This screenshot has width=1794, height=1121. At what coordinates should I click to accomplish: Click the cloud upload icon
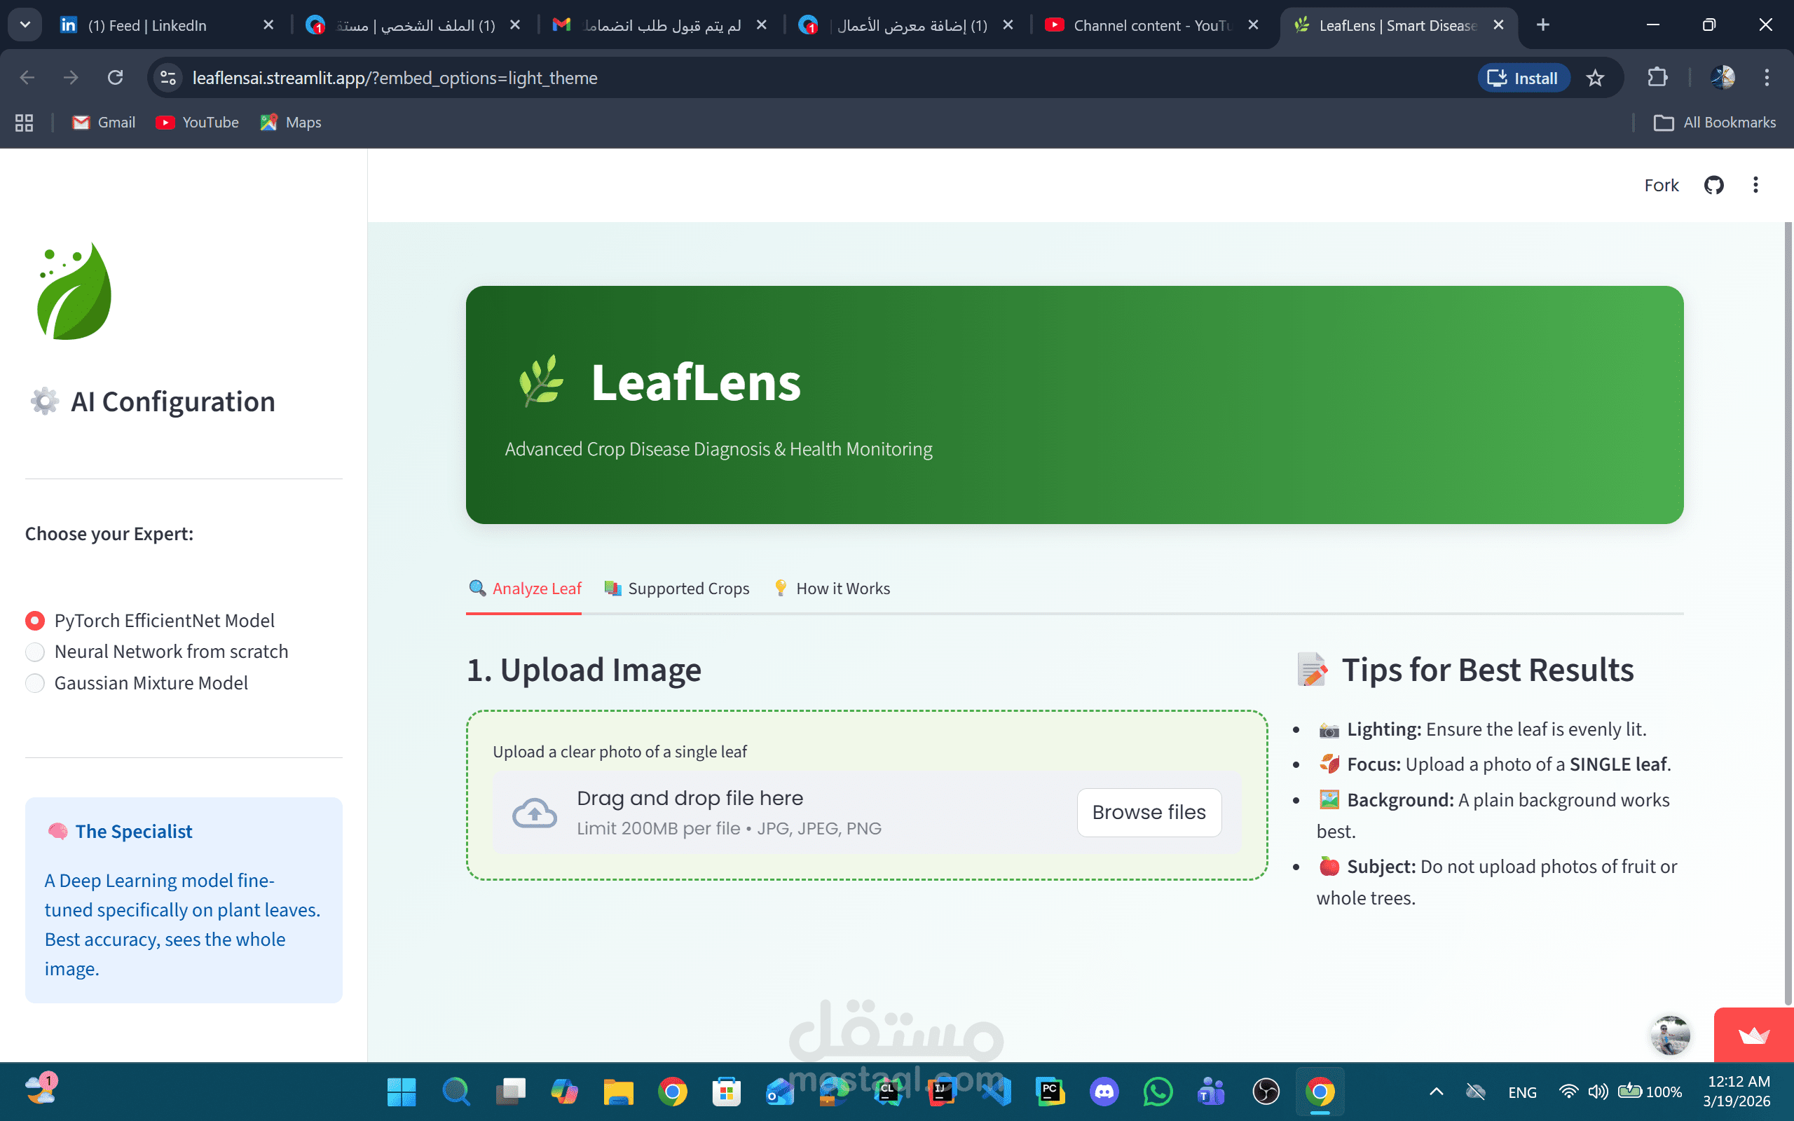tap(535, 813)
